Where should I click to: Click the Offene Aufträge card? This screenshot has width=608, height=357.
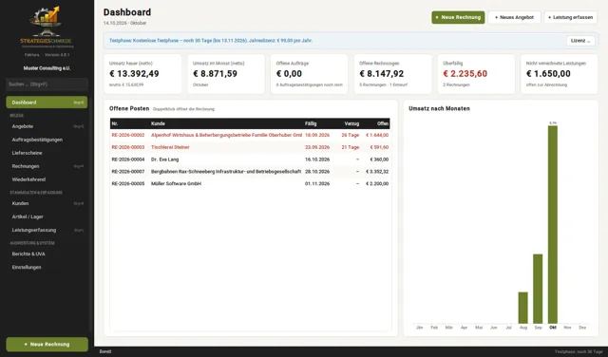(x=310, y=74)
